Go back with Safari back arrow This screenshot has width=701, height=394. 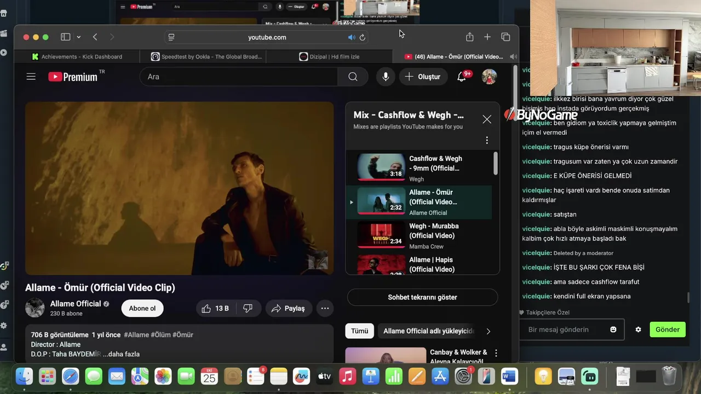point(95,37)
